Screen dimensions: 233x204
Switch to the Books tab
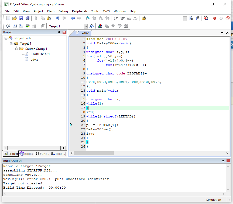[26, 154]
